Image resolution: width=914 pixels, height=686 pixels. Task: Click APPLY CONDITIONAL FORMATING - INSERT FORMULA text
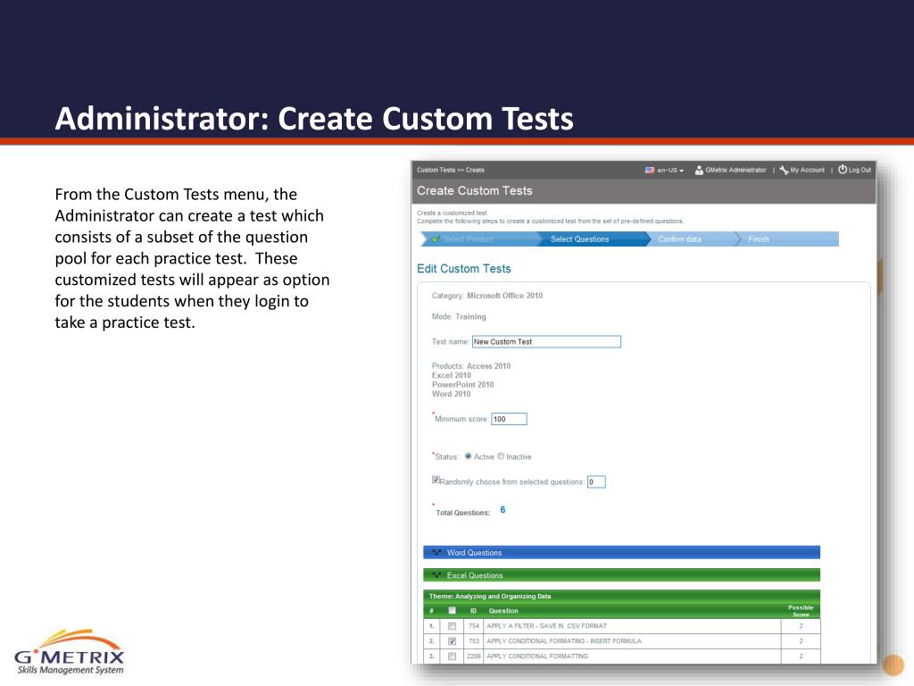564,641
